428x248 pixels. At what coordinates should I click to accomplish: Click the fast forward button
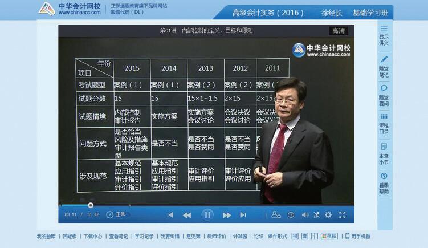point(227,215)
